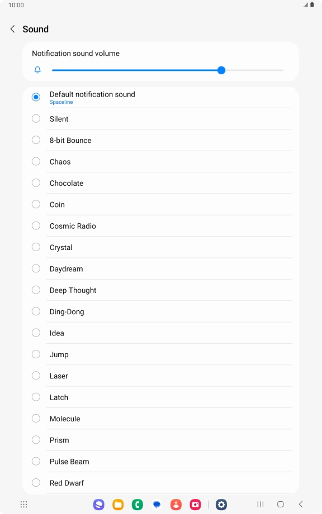The width and height of the screenshot is (322, 514).
Task: Launch the purple browser app from the dock
Action: pos(99,504)
